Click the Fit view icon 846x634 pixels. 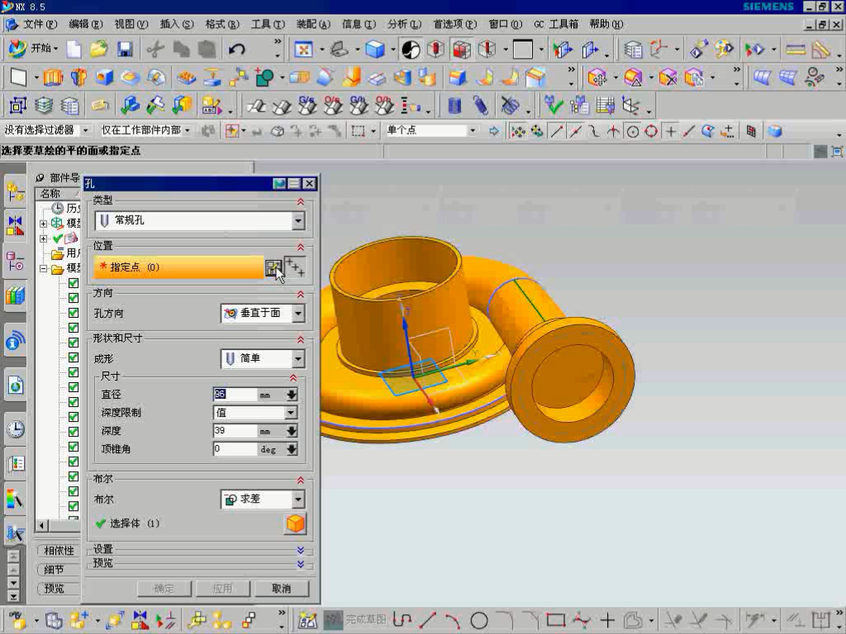[x=303, y=50]
